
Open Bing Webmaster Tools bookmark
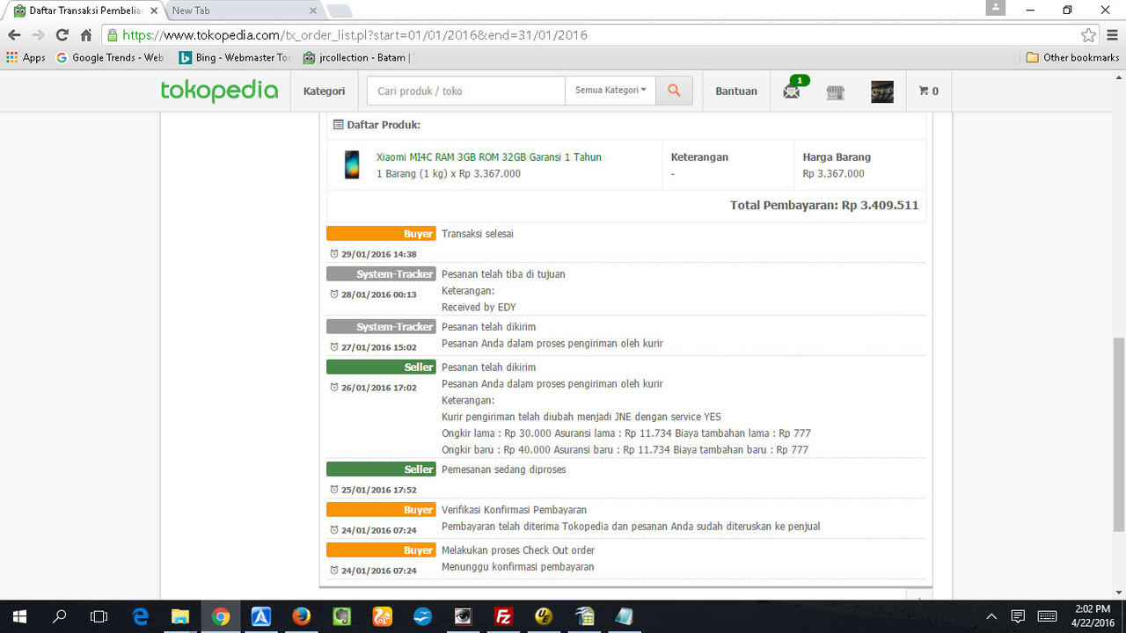tap(234, 57)
